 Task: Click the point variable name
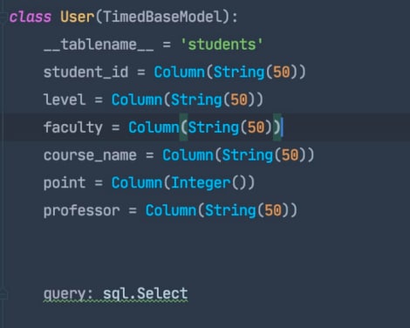click(x=65, y=183)
